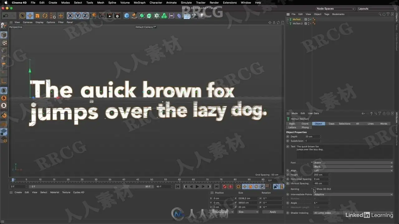Screen dimensions: 399x224
Task: Toggle the Depth animation circle
Action: (288, 137)
